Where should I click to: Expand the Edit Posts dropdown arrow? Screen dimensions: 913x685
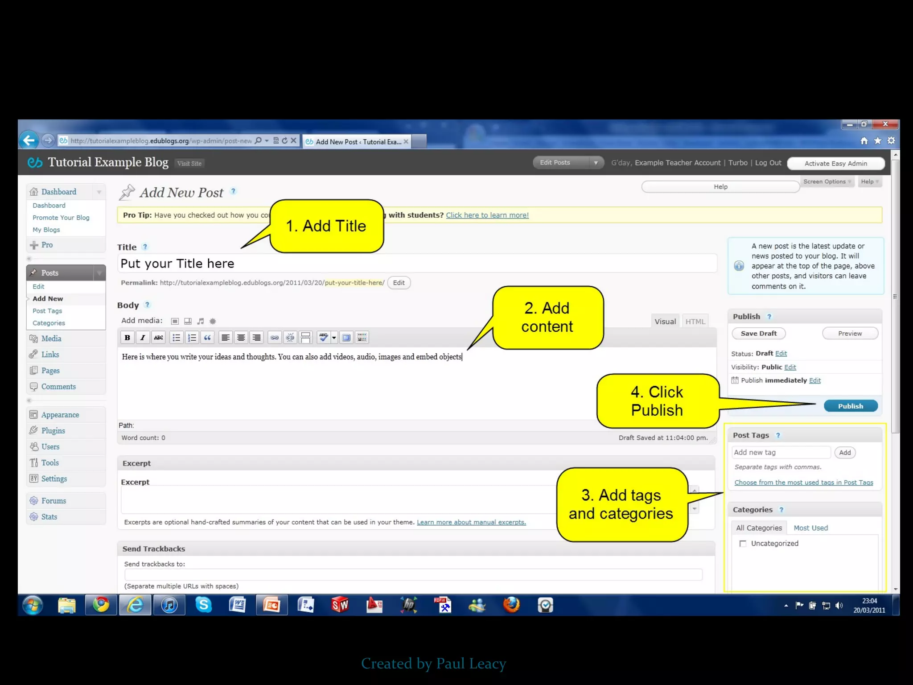tap(596, 163)
